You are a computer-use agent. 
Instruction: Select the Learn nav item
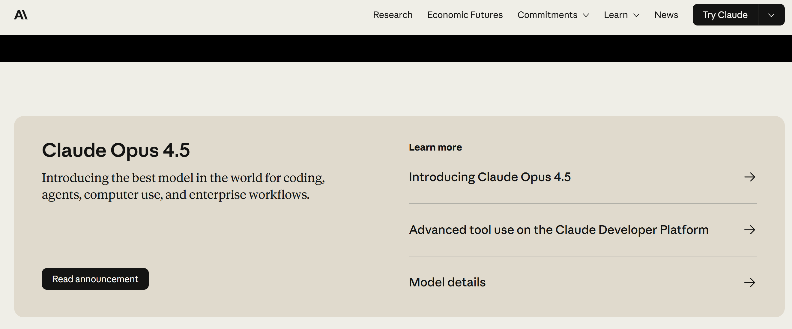tap(616, 15)
